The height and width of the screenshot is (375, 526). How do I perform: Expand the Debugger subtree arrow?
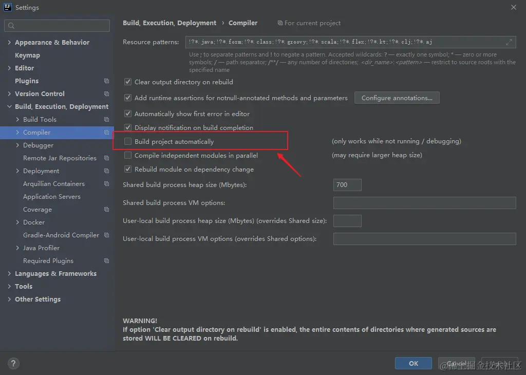point(17,145)
